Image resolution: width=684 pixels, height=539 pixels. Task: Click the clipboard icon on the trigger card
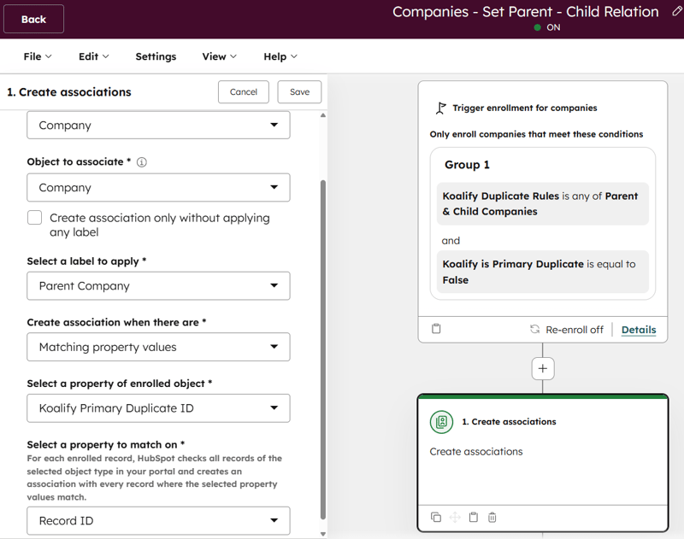point(436,328)
